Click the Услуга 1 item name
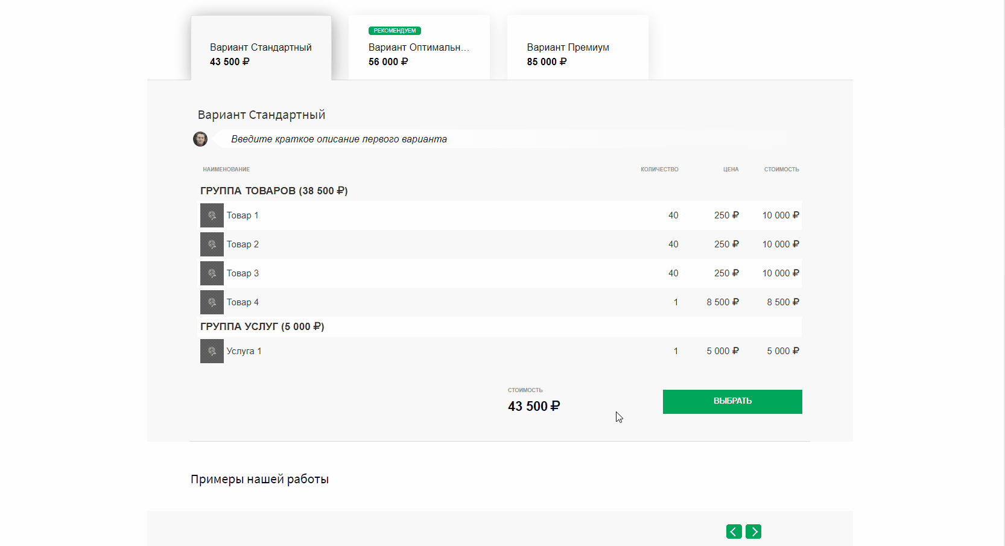 [x=244, y=351]
